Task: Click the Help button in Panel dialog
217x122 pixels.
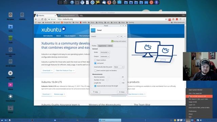Action: click(95, 92)
